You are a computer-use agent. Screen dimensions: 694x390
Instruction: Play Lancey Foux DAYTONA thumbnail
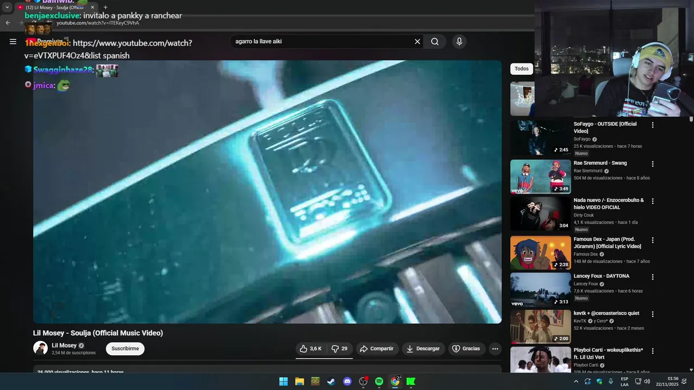pyautogui.click(x=541, y=290)
